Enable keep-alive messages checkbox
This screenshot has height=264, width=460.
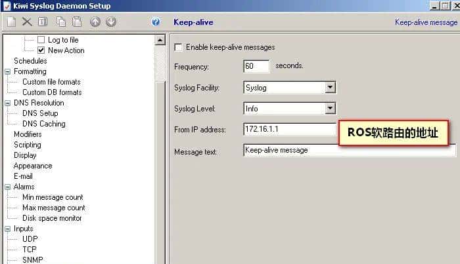pos(179,47)
